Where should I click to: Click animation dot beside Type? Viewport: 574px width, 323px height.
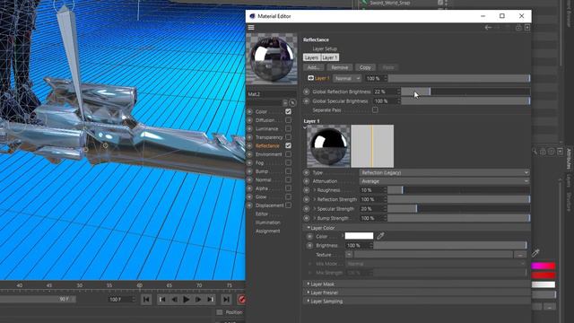click(x=307, y=172)
